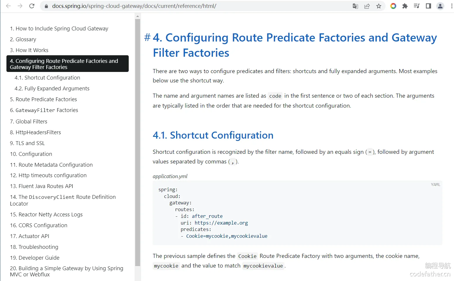Go forward to the next page
This screenshot has height=281, width=454.
tap(20, 6)
